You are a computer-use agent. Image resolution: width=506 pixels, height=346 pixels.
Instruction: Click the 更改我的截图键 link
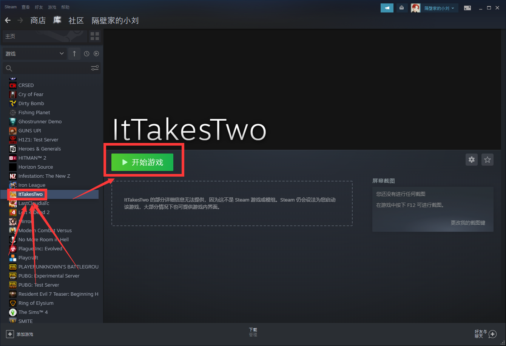(x=467, y=223)
